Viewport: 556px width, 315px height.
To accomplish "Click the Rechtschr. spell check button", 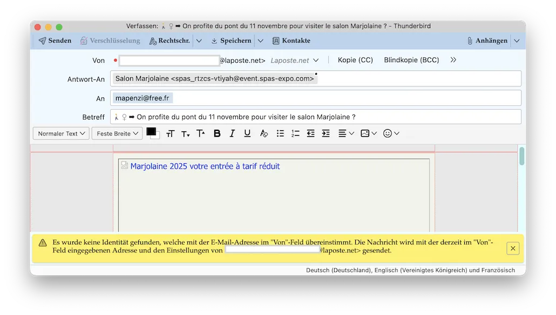I will pos(169,41).
